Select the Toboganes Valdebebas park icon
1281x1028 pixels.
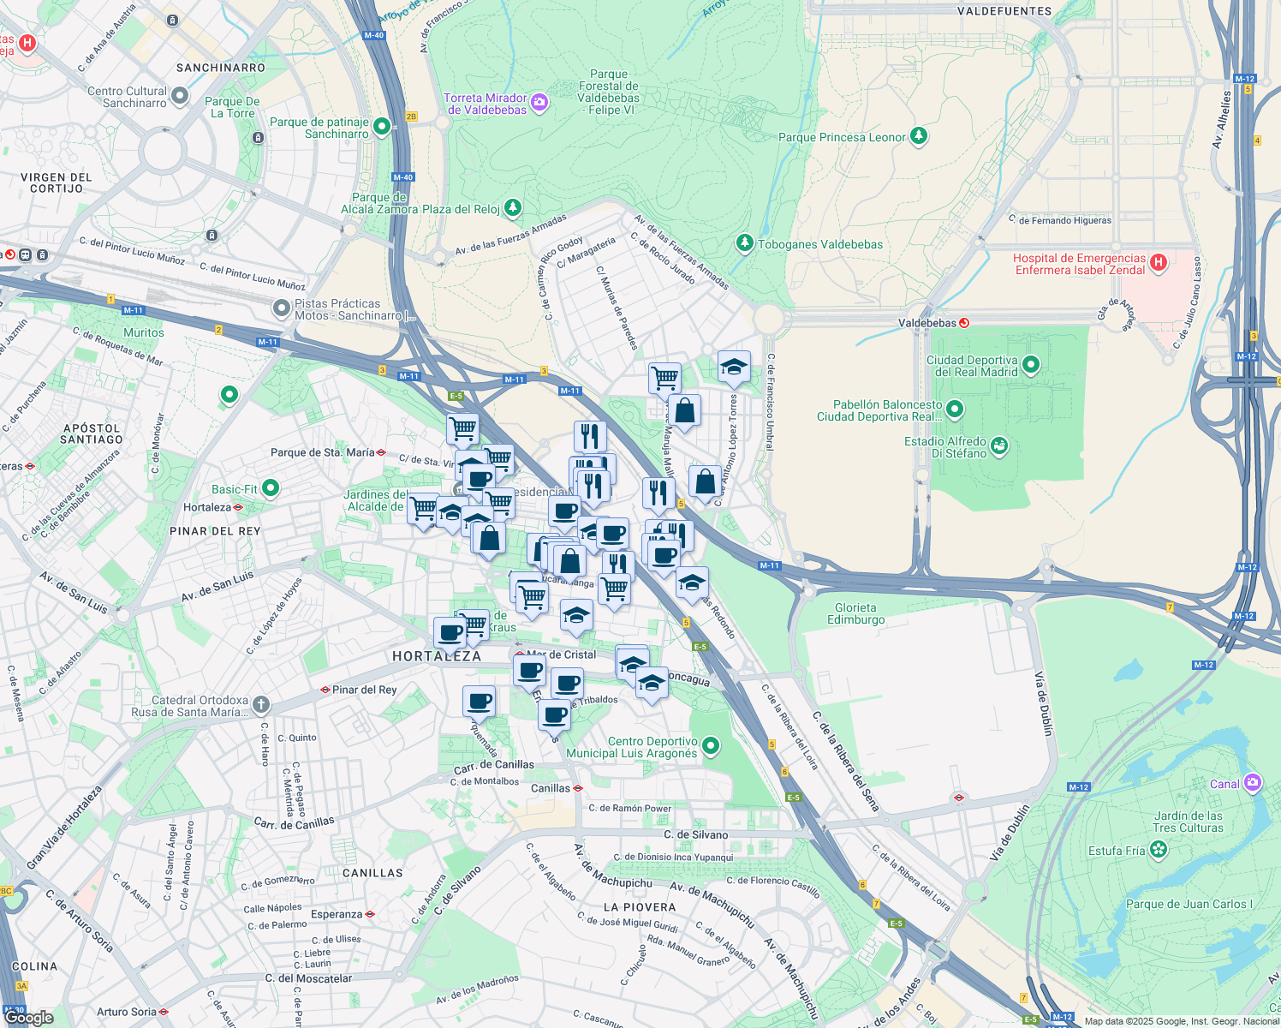pos(744,243)
